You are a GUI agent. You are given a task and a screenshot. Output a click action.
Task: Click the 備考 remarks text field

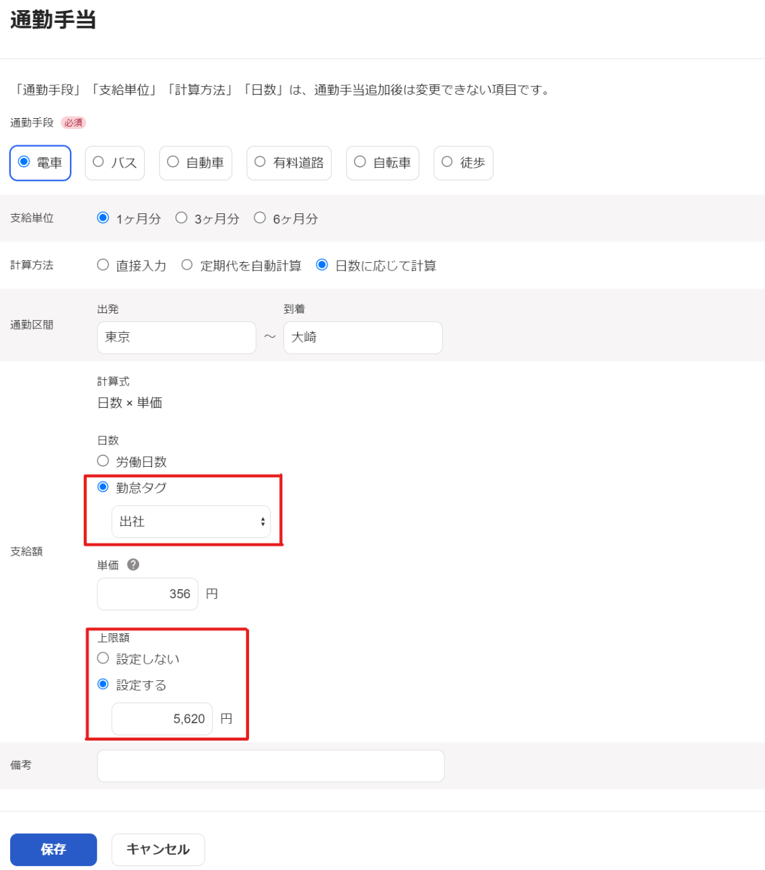[271, 766]
